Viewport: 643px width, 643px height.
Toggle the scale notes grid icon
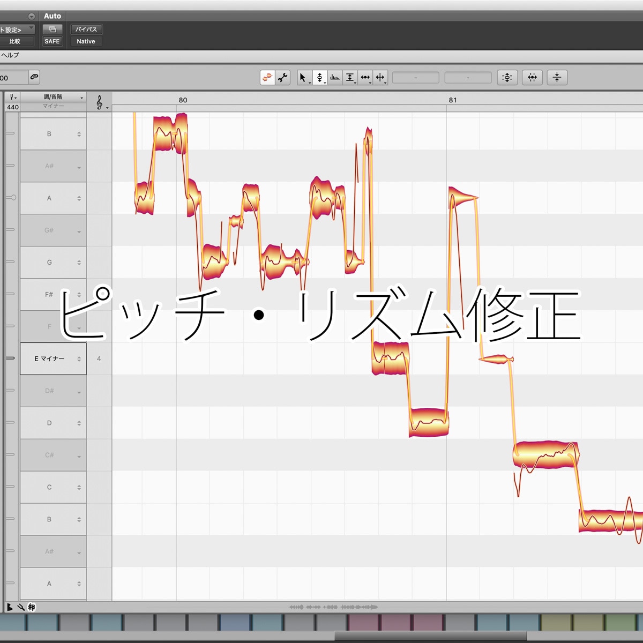(32, 607)
